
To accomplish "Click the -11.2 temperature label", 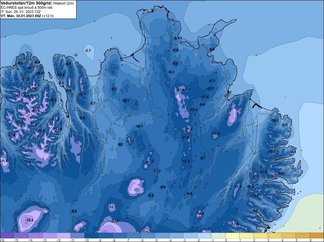I will [41, 131].
